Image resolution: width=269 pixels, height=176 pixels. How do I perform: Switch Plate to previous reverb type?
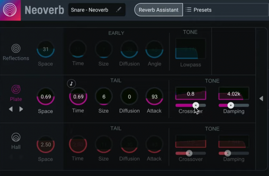[x=11, y=109]
